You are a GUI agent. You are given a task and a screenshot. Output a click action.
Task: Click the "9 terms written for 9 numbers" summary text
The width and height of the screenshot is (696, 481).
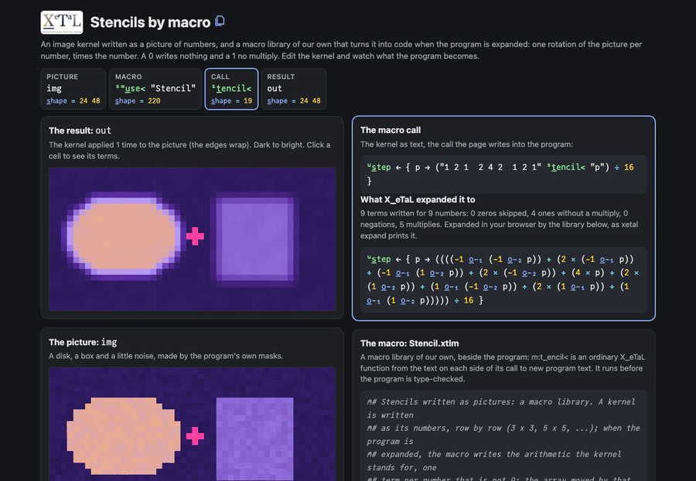click(x=500, y=225)
